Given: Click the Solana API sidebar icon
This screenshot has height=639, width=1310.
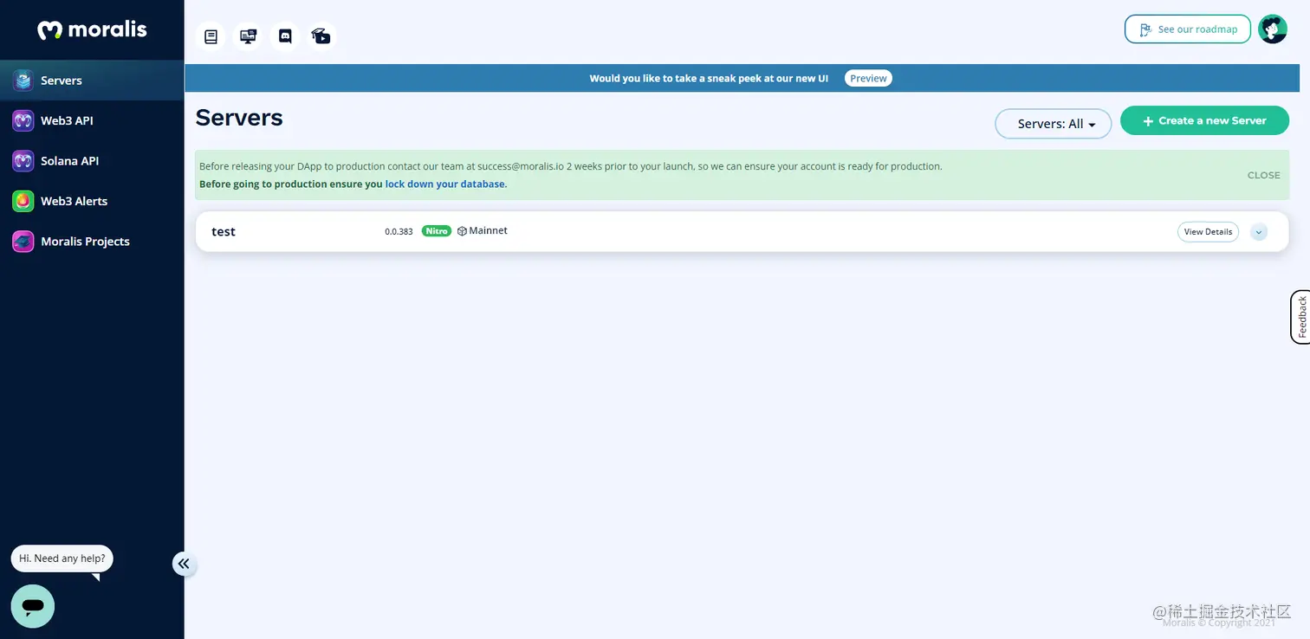Looking at the screenshot, I should coord(23,161).
